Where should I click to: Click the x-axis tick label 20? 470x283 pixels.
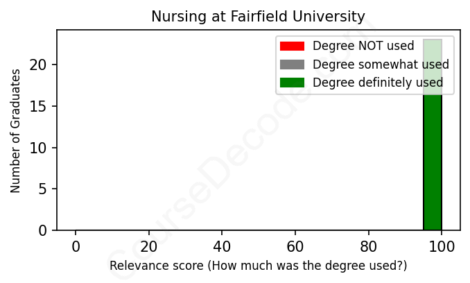148,246
